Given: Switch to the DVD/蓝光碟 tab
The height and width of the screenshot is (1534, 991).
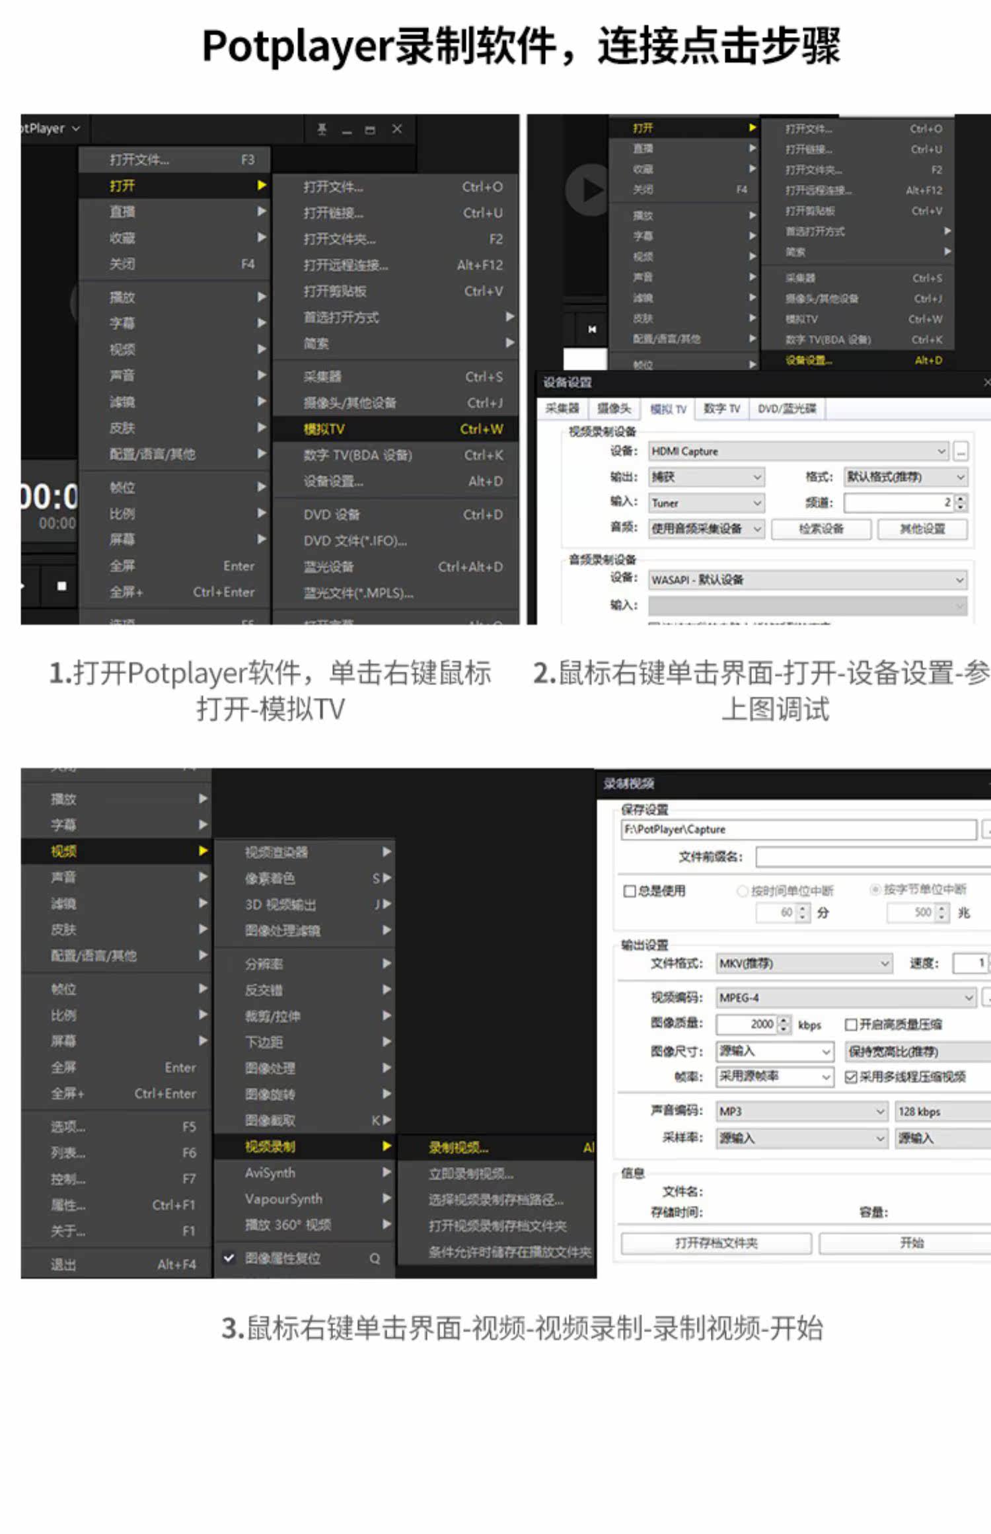Looking at the screenshot, I should [x=787, y=409].
